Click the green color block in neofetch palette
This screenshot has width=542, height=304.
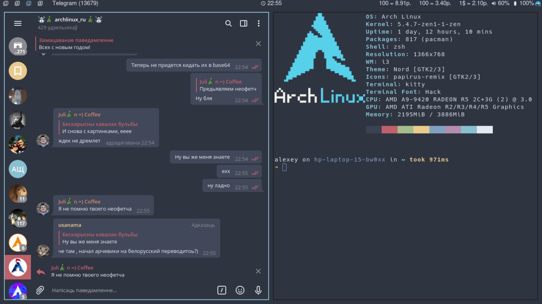point(405,129)
